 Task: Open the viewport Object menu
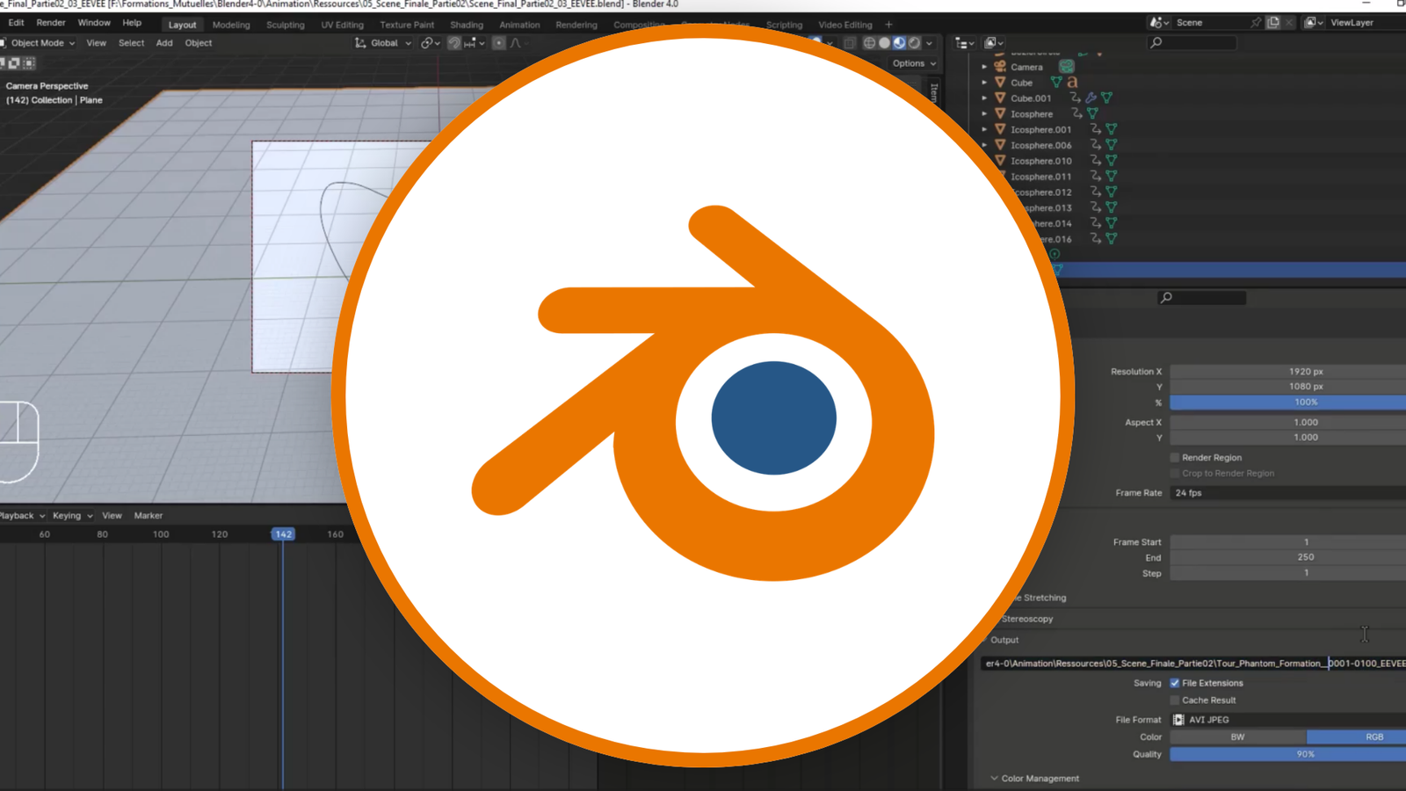[199, 42]
